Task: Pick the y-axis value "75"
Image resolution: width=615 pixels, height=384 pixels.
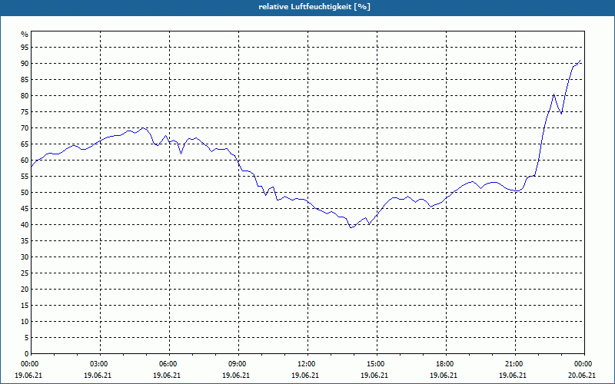Action: 25,111
